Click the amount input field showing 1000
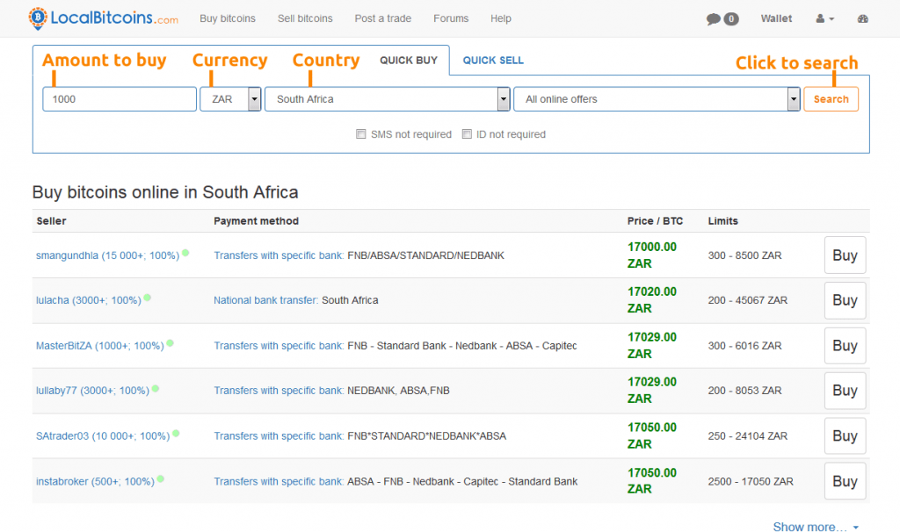Image resolution: width=900 pixels, height=532 pixels. [x=120, y=99]
